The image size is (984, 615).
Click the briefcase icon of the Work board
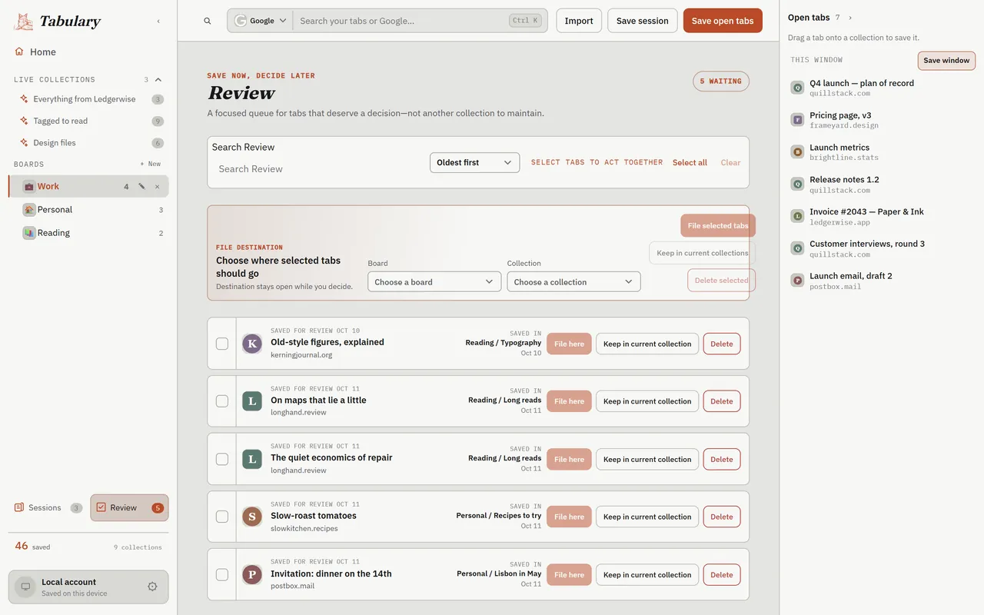(x=29, y=186)
